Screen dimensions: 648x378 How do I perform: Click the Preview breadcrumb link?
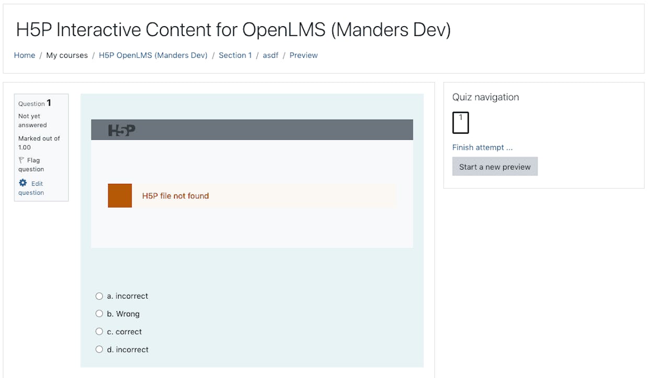(304, 55)
